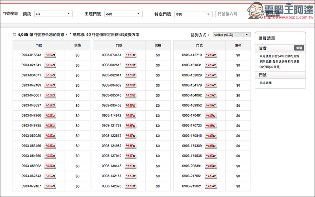
Task: Select phone number 0903-085403
Action: (x=111, y=105)
